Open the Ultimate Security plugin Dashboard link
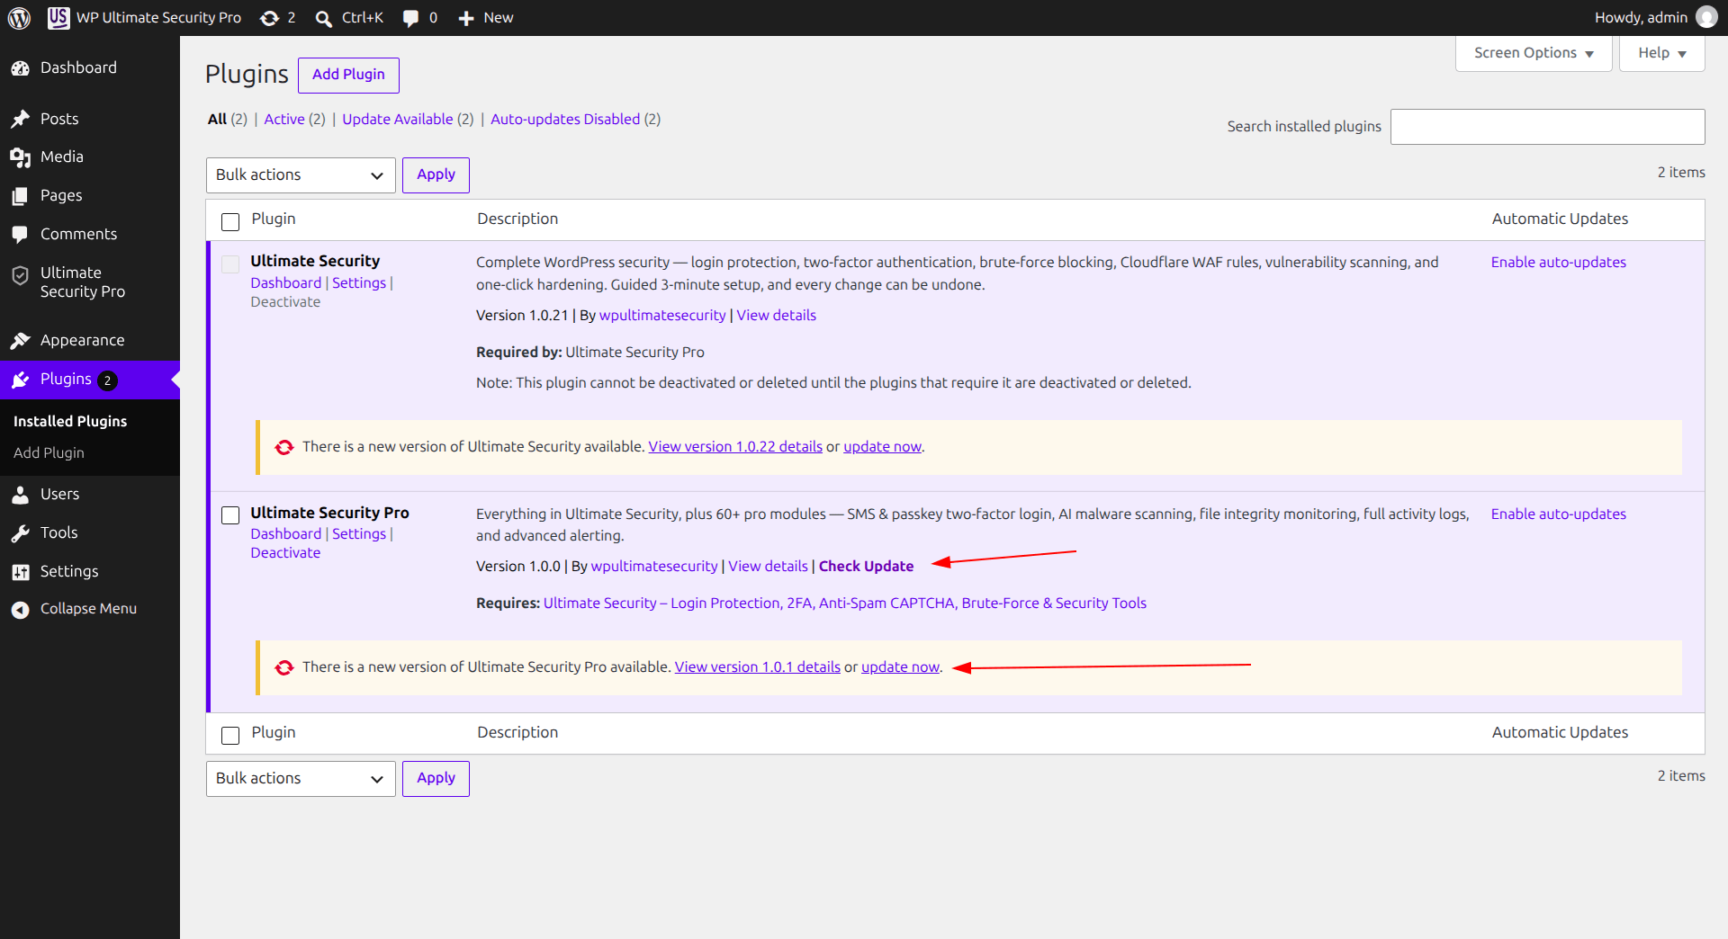This screenshot has height=939, width=1728. click(x=285, y=282)
